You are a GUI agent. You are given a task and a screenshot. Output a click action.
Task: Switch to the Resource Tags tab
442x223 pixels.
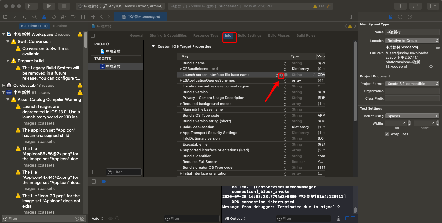pyautogui.click(x=206, y=35)
